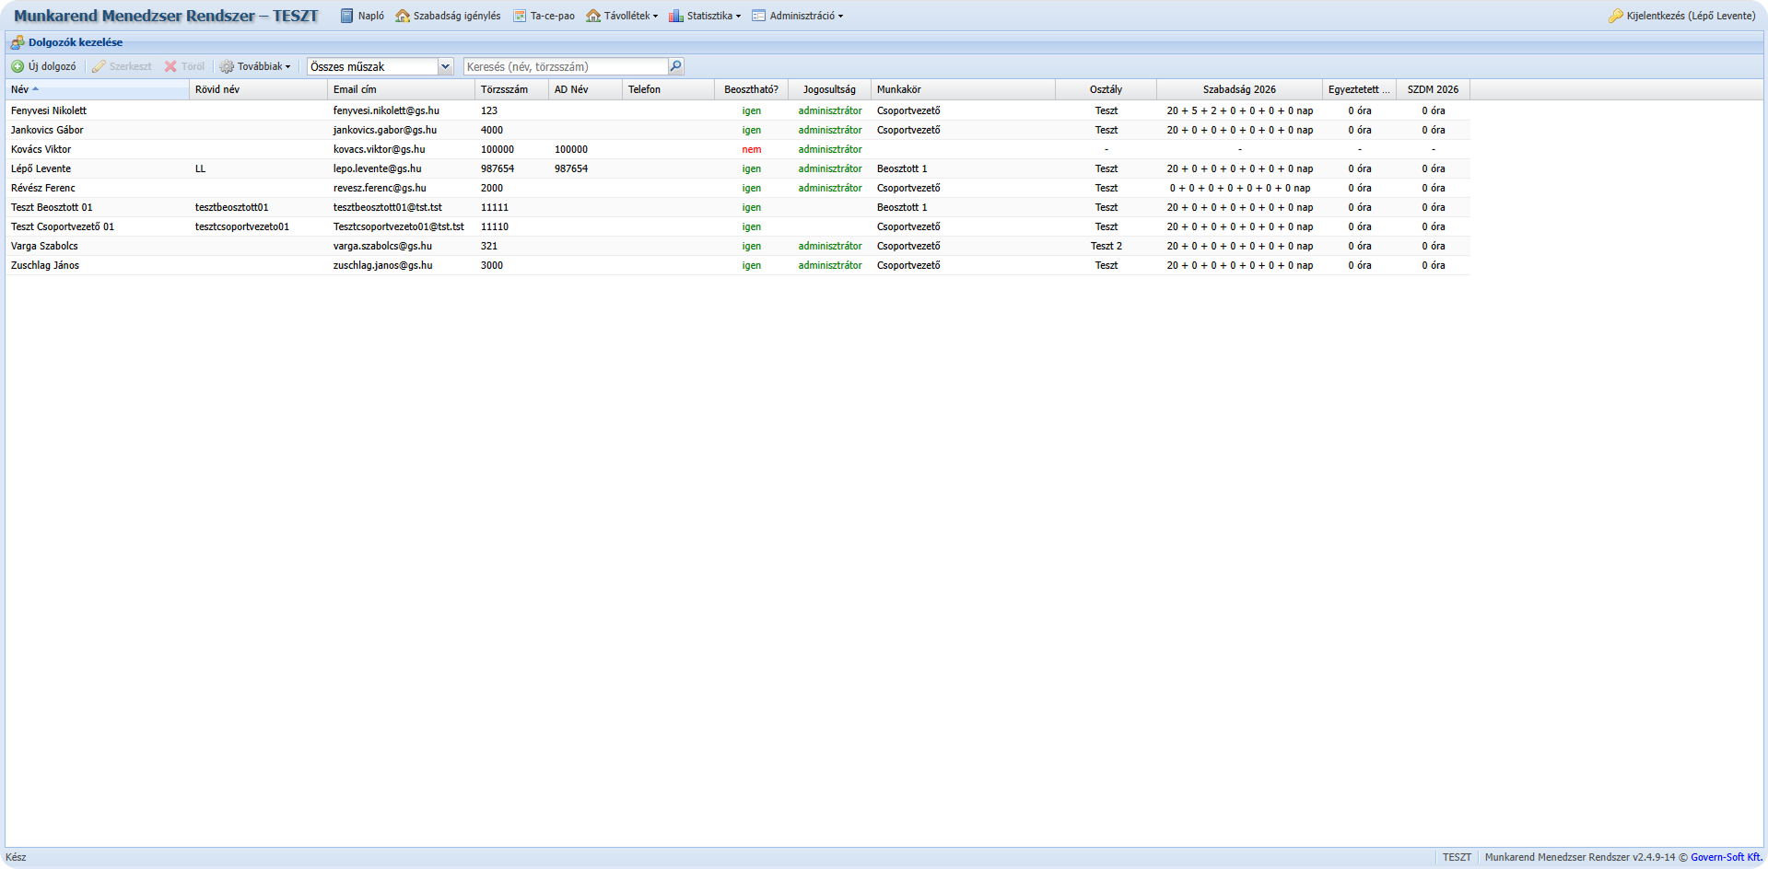Click the Osztály column header
The width and height of the screenshot is (1768, 869).
(1106, 89)
